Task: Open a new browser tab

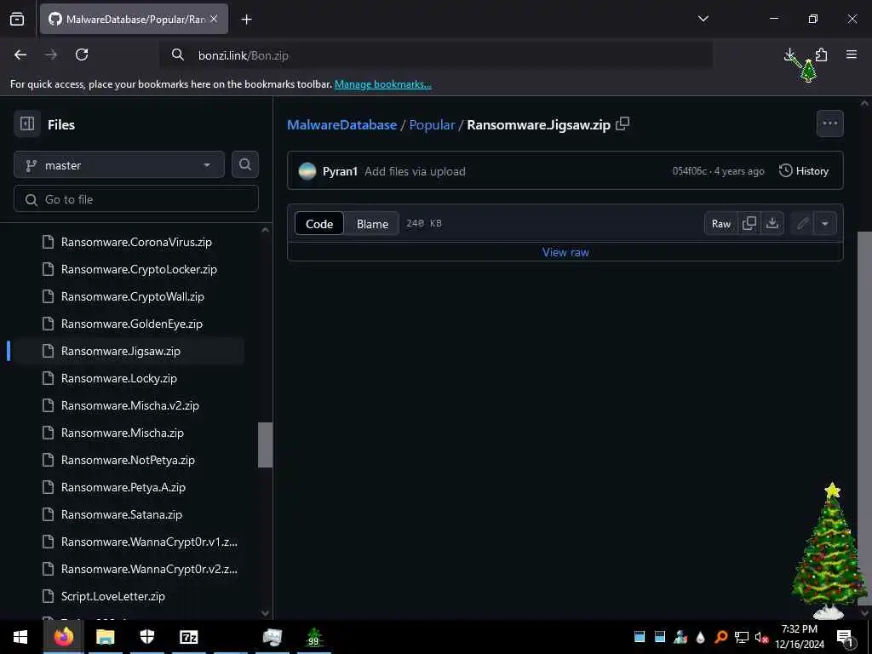Action: (246, 20)
